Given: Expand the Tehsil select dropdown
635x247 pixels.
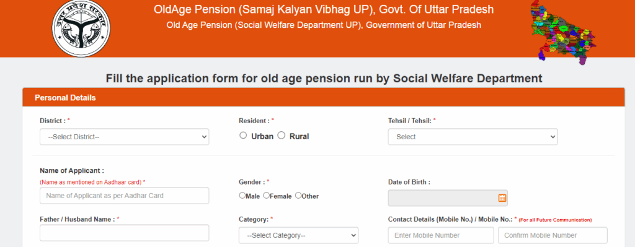Looking at the screenshot, I should pos(473,137).
